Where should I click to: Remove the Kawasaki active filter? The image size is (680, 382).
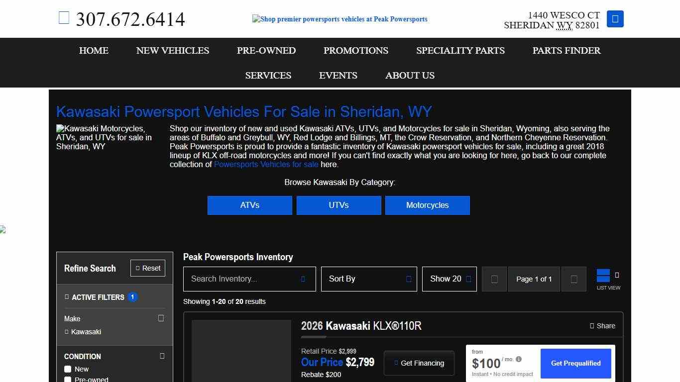67,332
